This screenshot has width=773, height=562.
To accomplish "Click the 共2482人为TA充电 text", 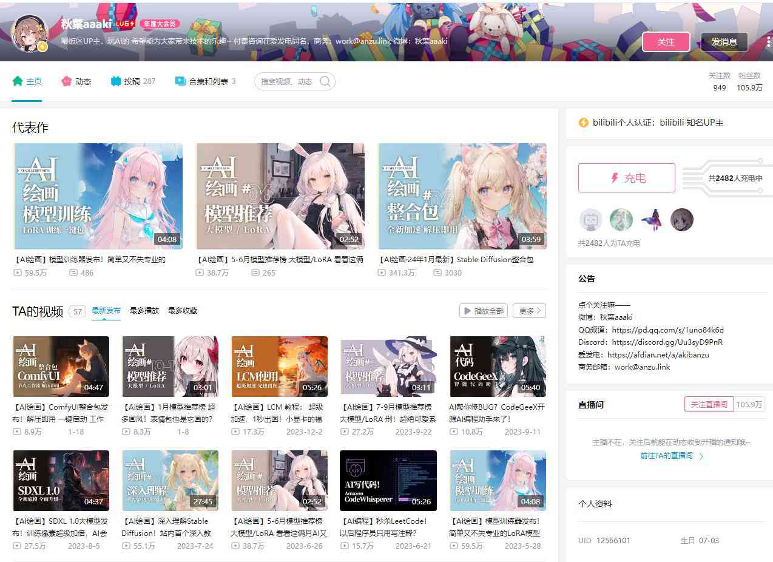I will click(609, 243).
